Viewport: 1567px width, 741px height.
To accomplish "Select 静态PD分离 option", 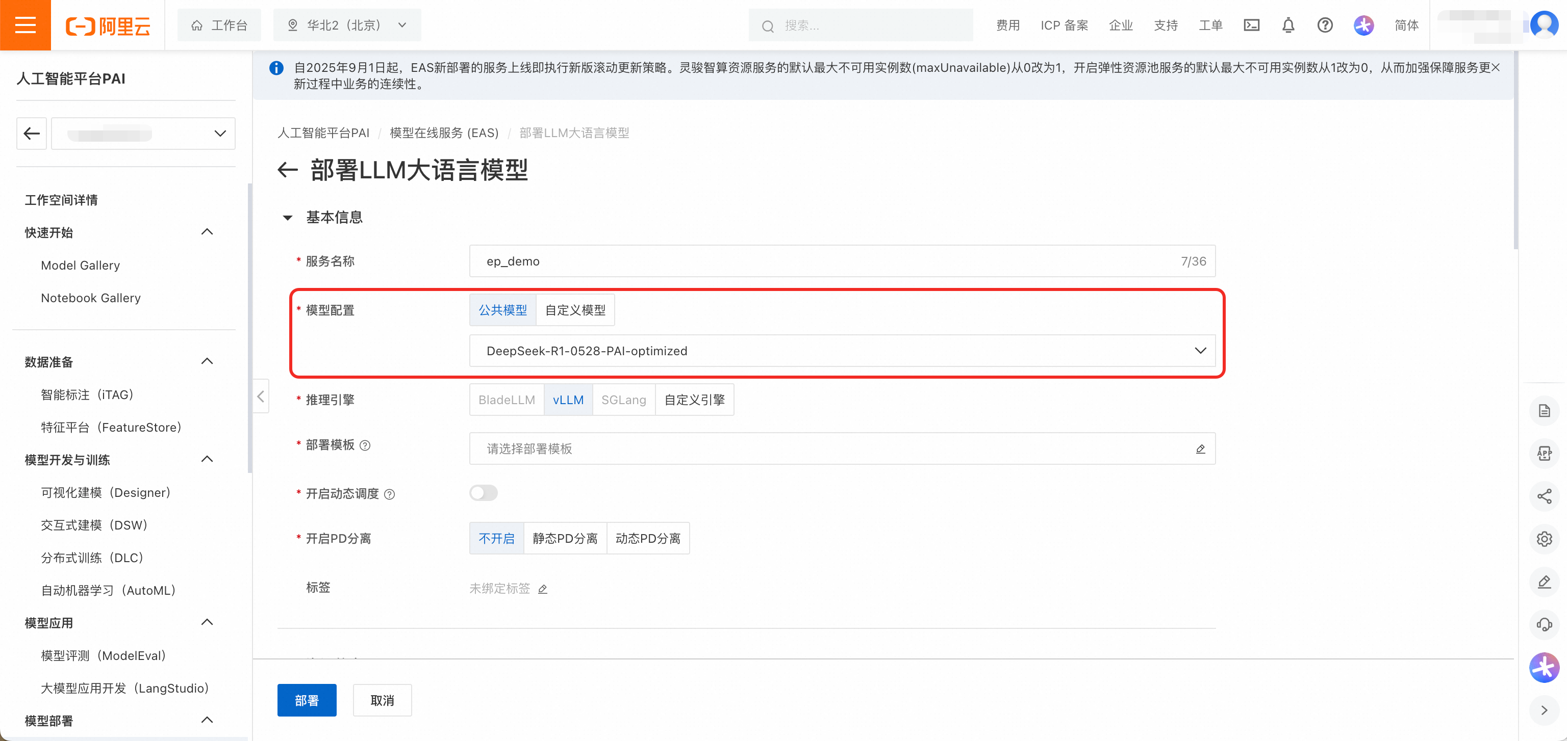I will [565, 538].
